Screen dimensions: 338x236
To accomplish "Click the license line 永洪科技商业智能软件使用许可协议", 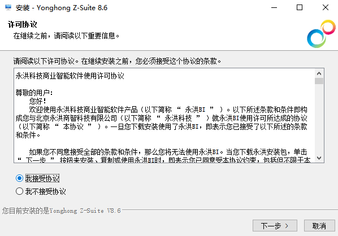I will pyautogui.click(x=70, y=76).
